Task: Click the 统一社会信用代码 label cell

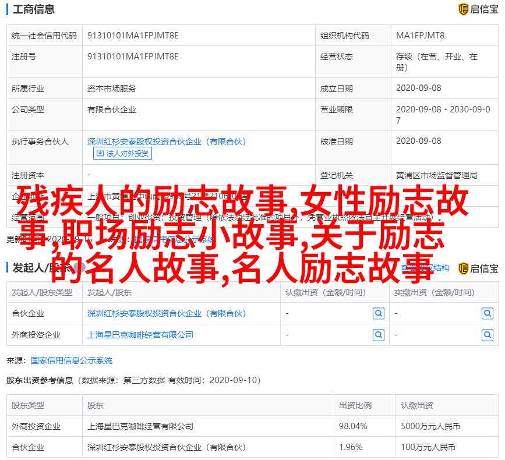Action: tap(44, 36)
